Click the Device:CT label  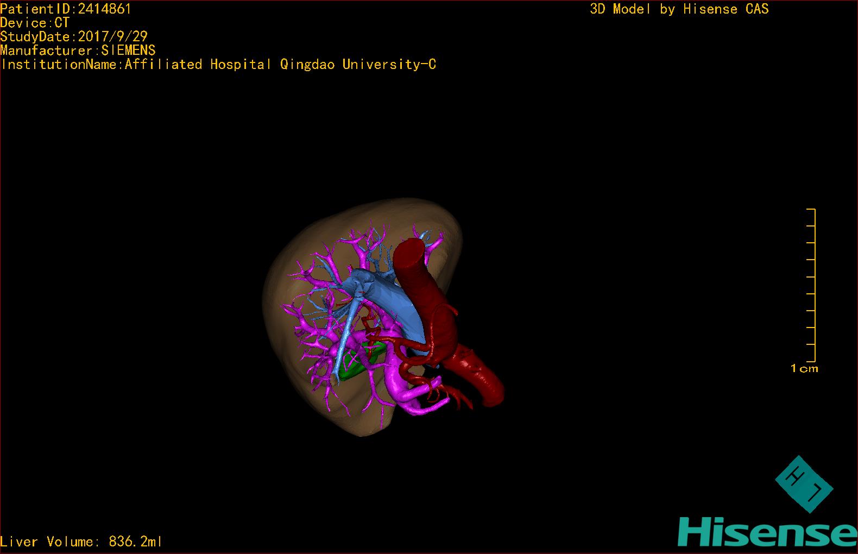click(x=35, y=23)
